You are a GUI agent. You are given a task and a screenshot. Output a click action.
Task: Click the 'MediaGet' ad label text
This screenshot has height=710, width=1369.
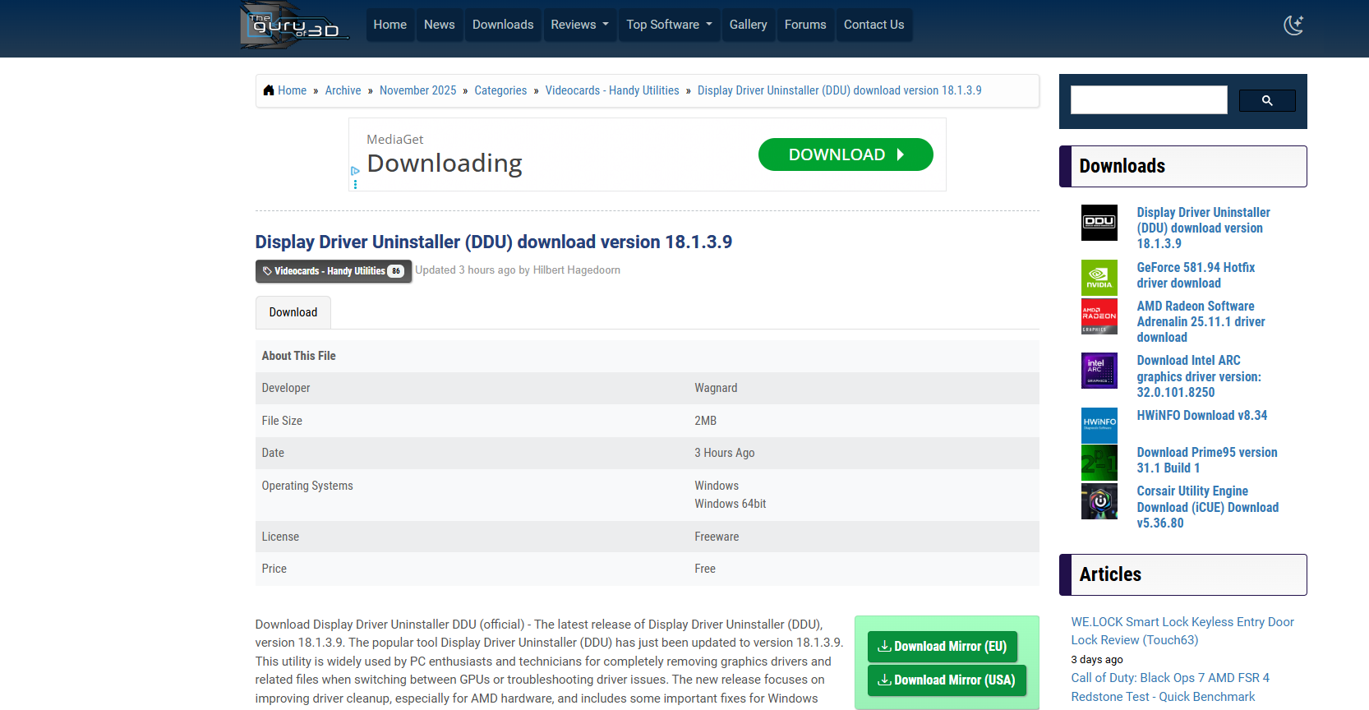coord(394,140)
